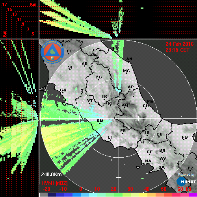197x197 pixels.
Task: Select the PG city label
Action: (x=98, y=77)
